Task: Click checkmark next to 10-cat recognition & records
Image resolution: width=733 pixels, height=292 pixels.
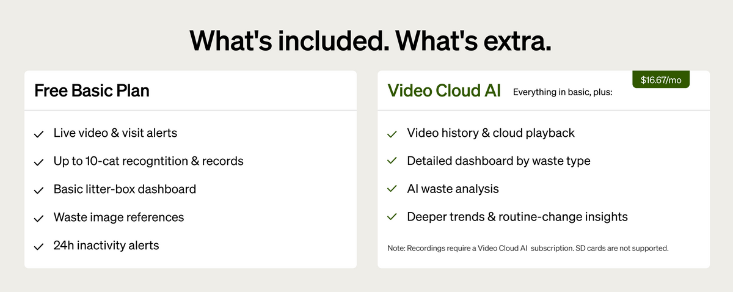Action: (x=39, y=162)
